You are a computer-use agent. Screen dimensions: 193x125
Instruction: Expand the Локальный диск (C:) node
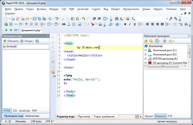click(145, 50)
